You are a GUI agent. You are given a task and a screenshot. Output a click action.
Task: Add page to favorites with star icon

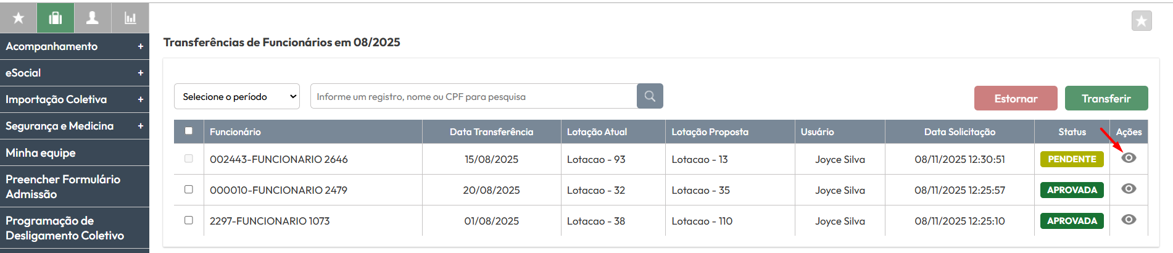1142,21
